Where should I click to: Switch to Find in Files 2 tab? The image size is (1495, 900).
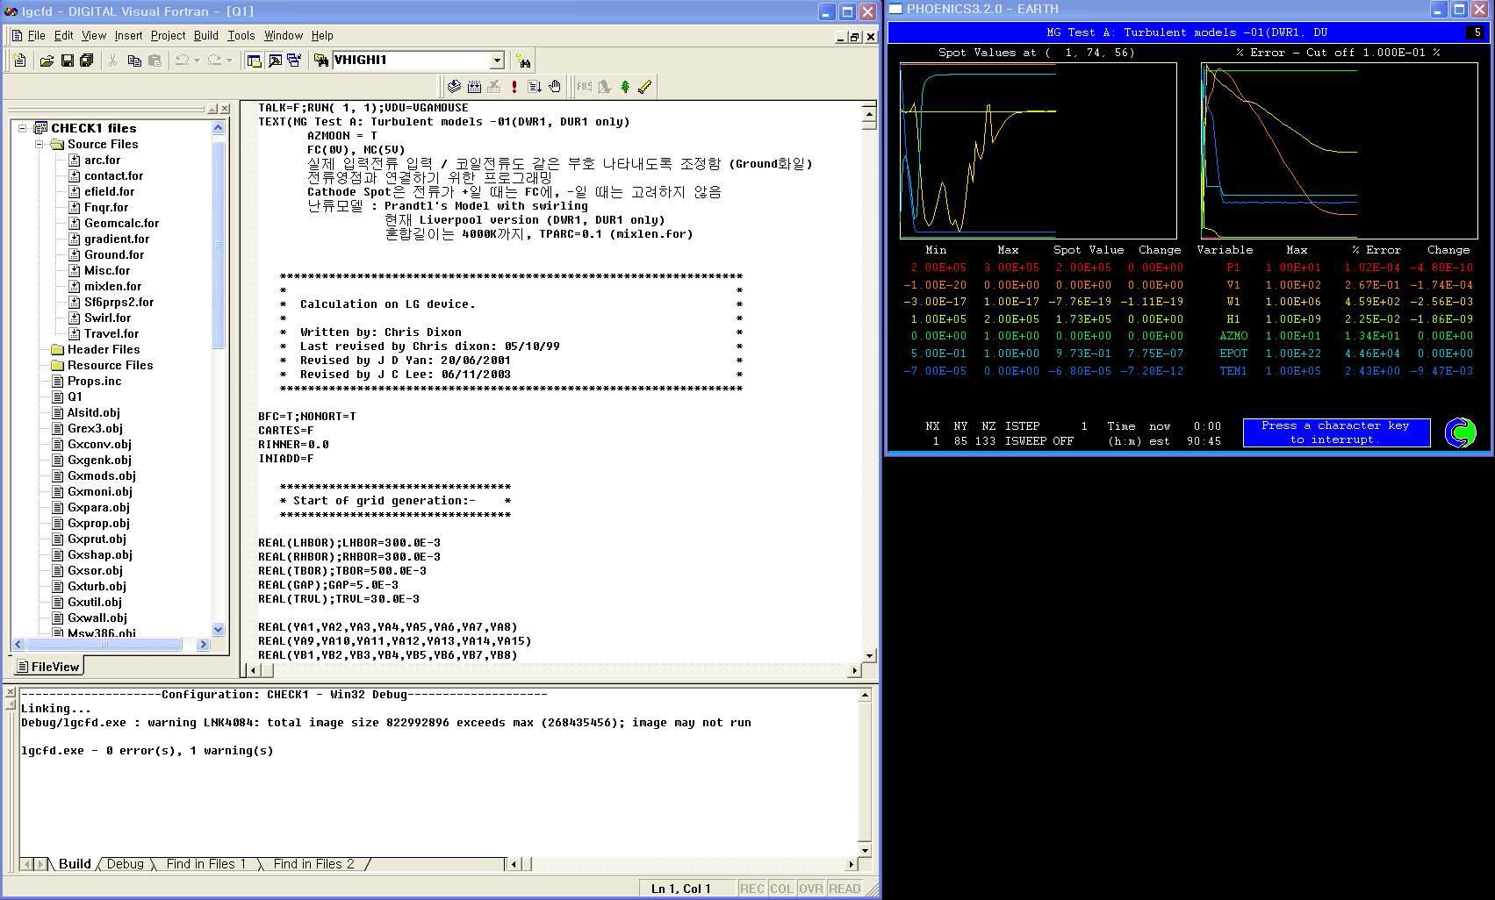[314, 864]
